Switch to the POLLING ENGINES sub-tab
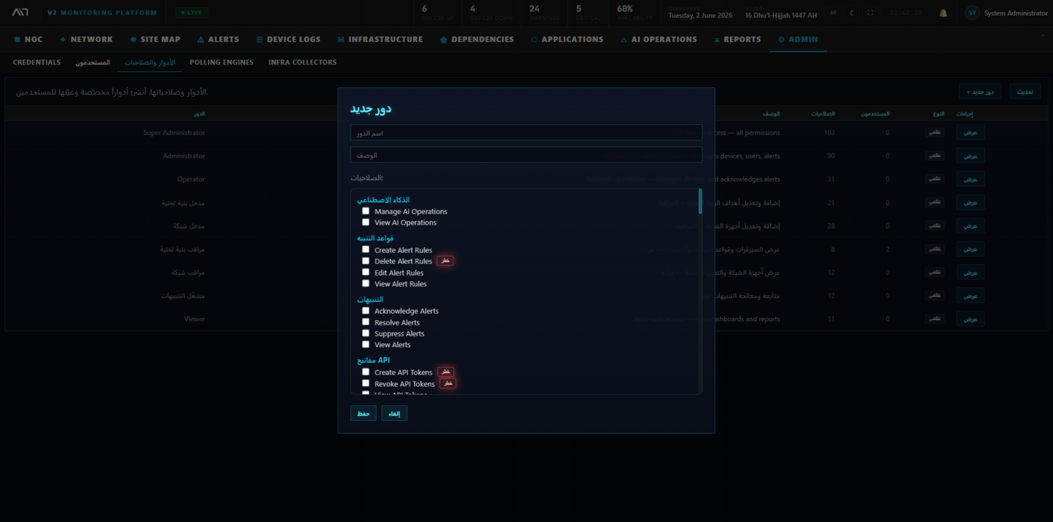The image size is (1053, 522). [222, 62]
